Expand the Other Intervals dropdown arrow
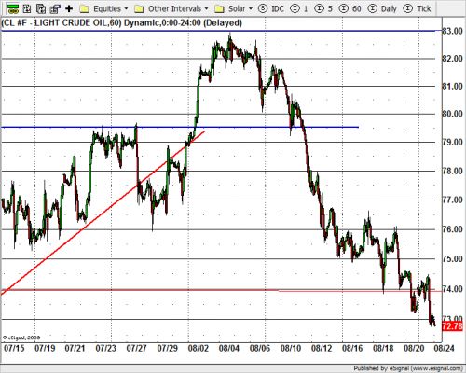Image resolution: width=466 pixels, height=373 pixels. tap(207, 8)
